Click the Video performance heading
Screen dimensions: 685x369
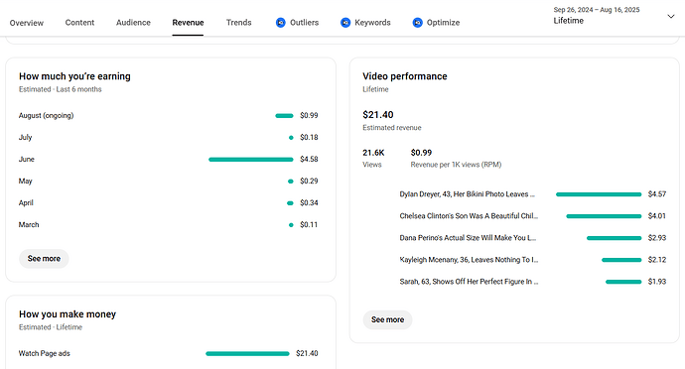[405, 76]
